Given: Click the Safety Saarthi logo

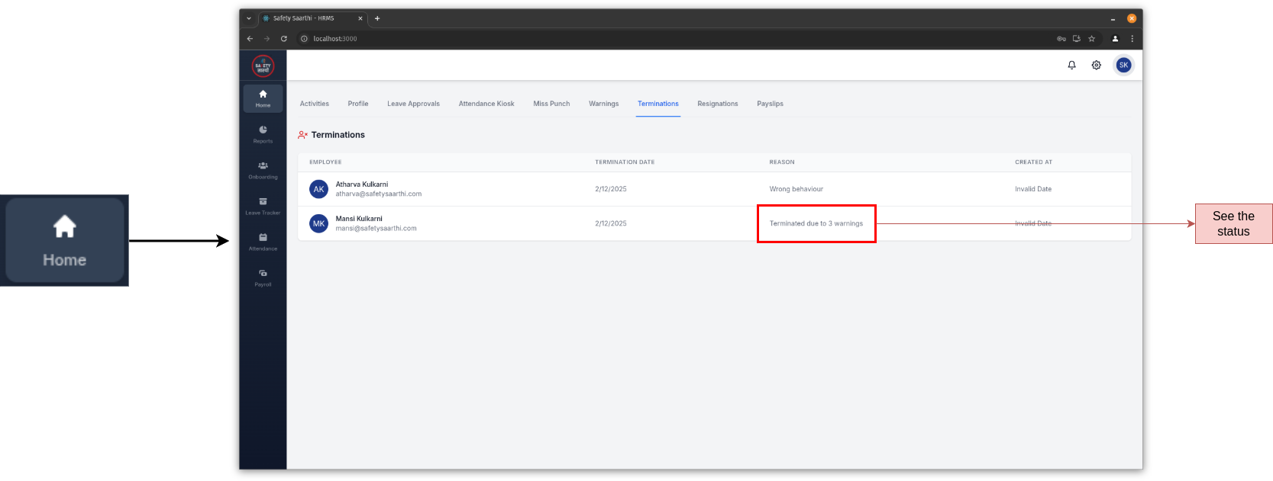Looking at the screenshot, I should (263, 66).
